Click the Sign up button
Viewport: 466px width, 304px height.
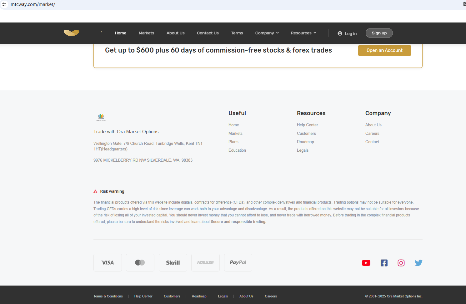click(379, 33)
